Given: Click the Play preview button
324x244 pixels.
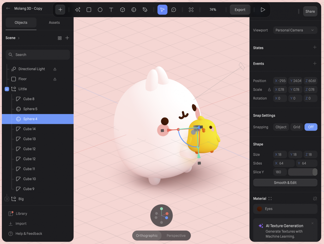Looking at the screenshot, I should (x=263, y=10).
